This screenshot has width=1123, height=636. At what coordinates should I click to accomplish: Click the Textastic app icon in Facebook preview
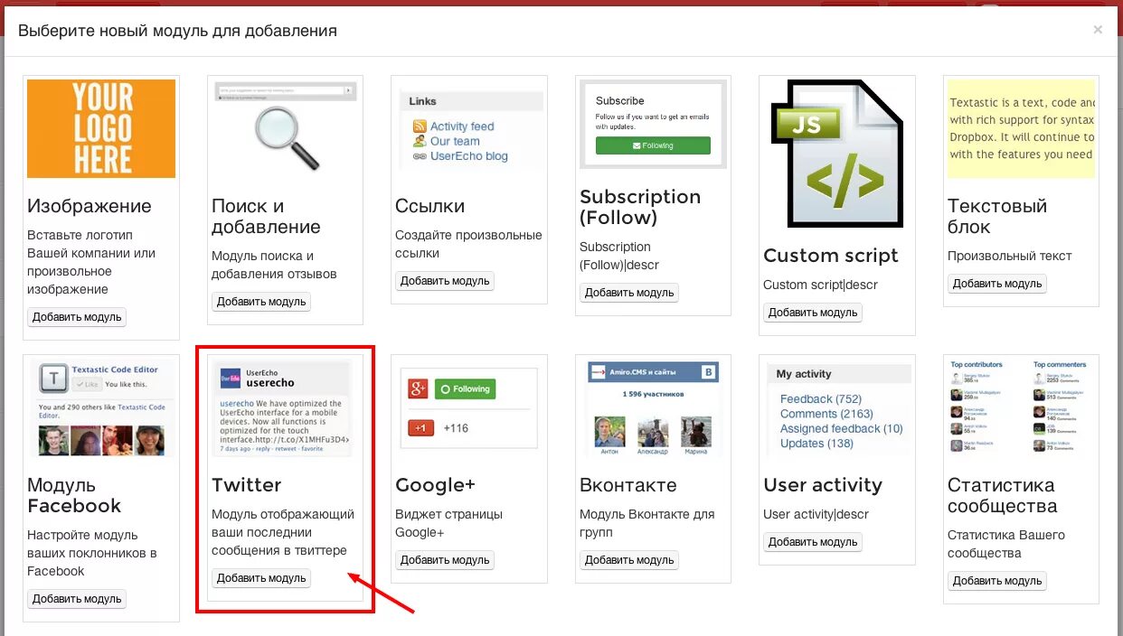(x=52, y=379)
